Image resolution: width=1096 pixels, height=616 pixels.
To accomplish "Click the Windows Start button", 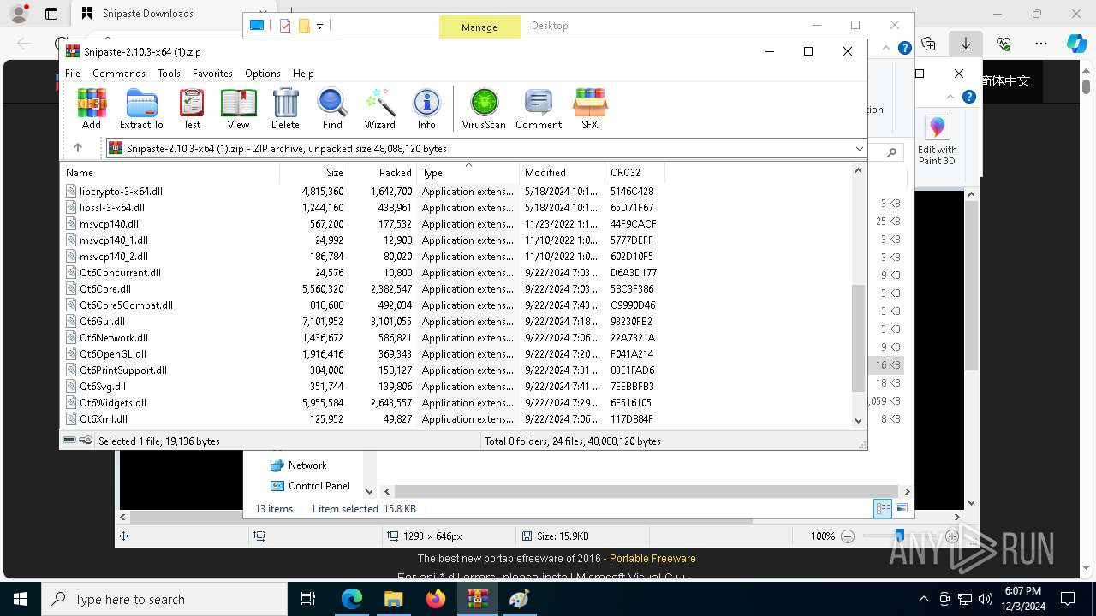I will pyautogui.click(x=21, y=599).
